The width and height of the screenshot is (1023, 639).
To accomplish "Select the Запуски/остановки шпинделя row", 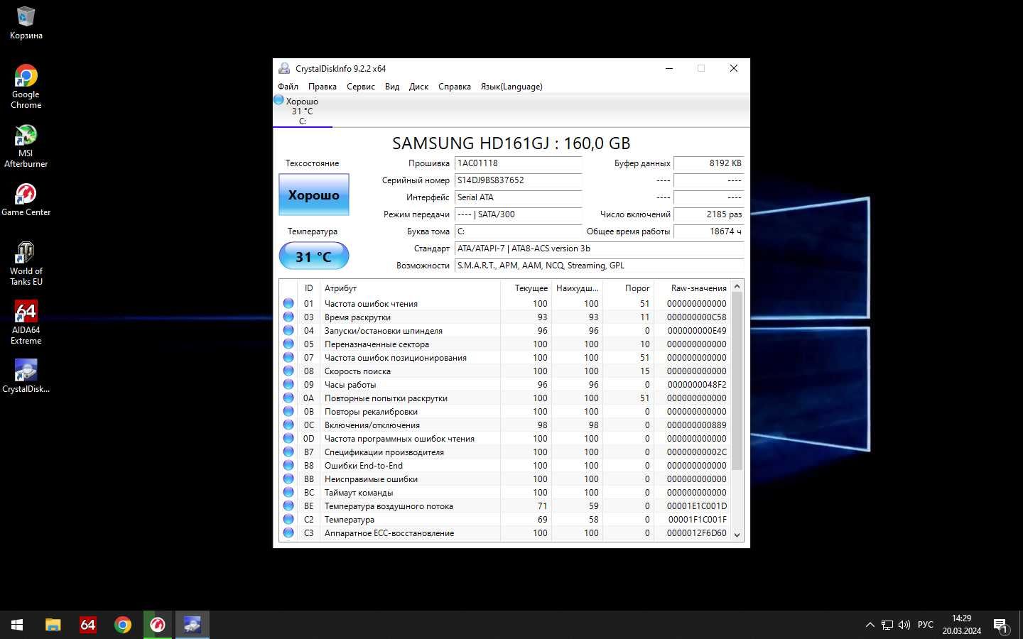I will coord(505,330).
